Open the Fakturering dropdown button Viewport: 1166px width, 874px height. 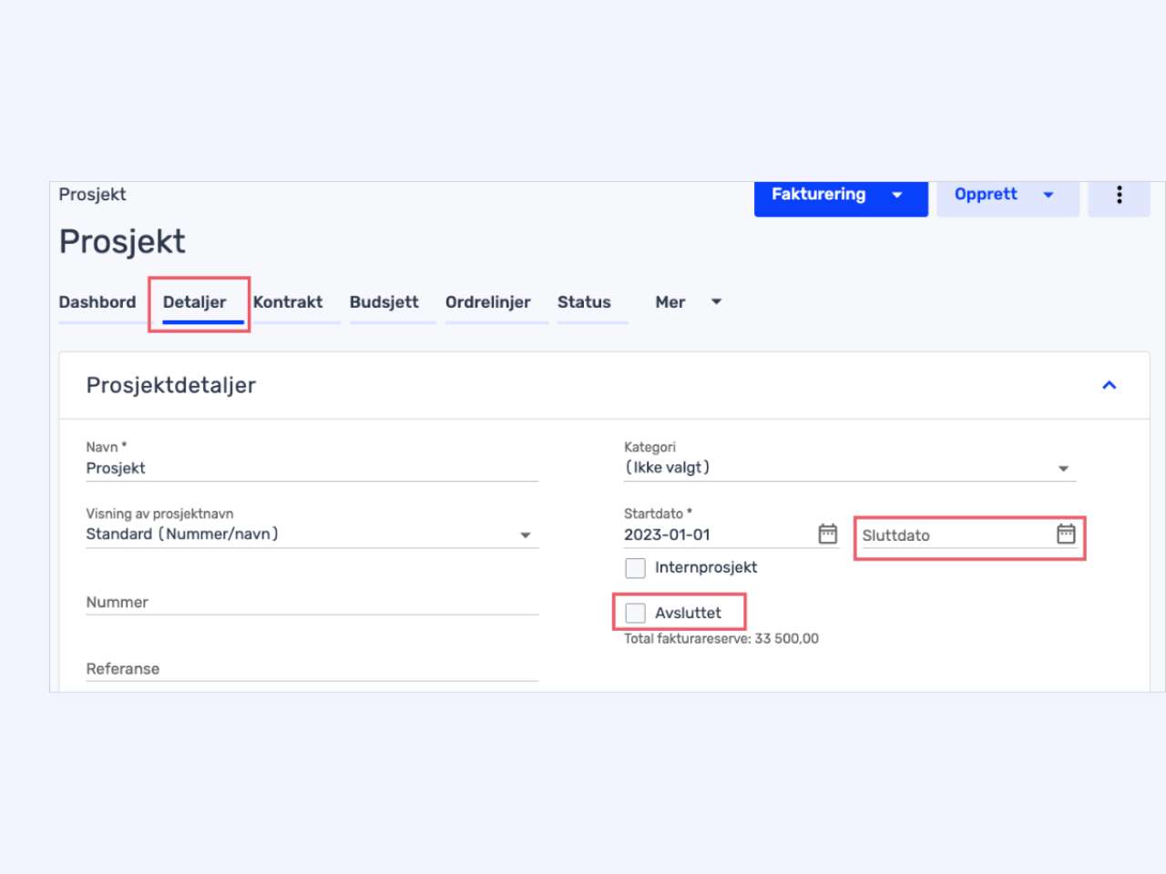pyautogui.click(x=840, y=195)
